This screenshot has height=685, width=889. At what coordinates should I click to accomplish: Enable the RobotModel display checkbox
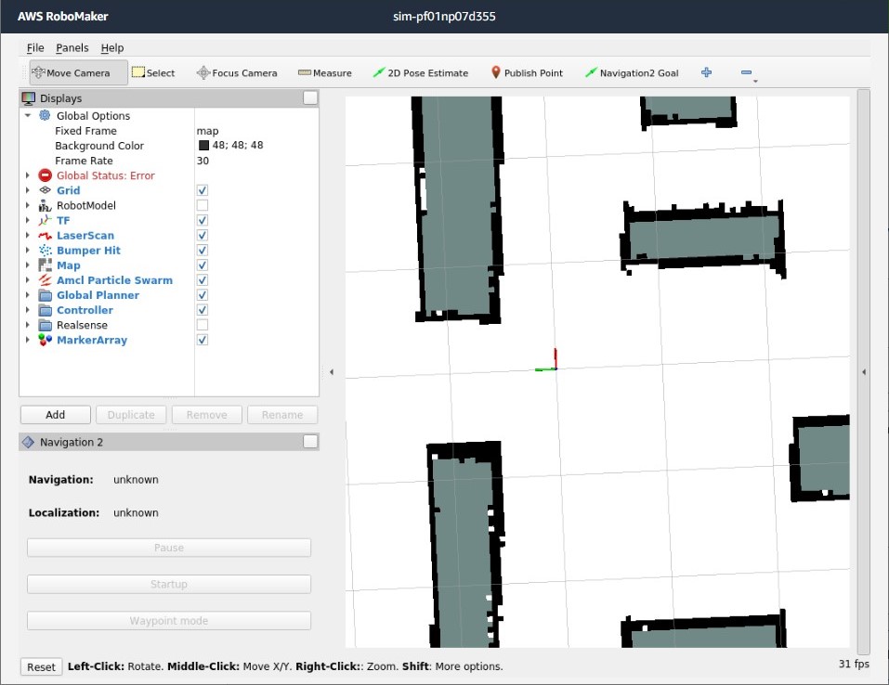point(203,206)
